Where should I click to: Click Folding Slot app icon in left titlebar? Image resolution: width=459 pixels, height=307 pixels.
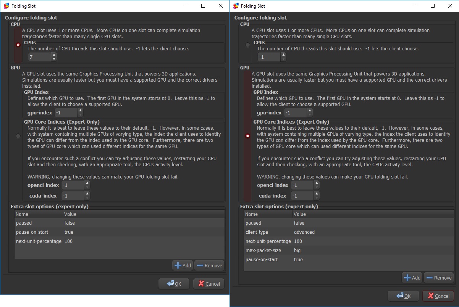pyautogui.click(x=6, y=6)
